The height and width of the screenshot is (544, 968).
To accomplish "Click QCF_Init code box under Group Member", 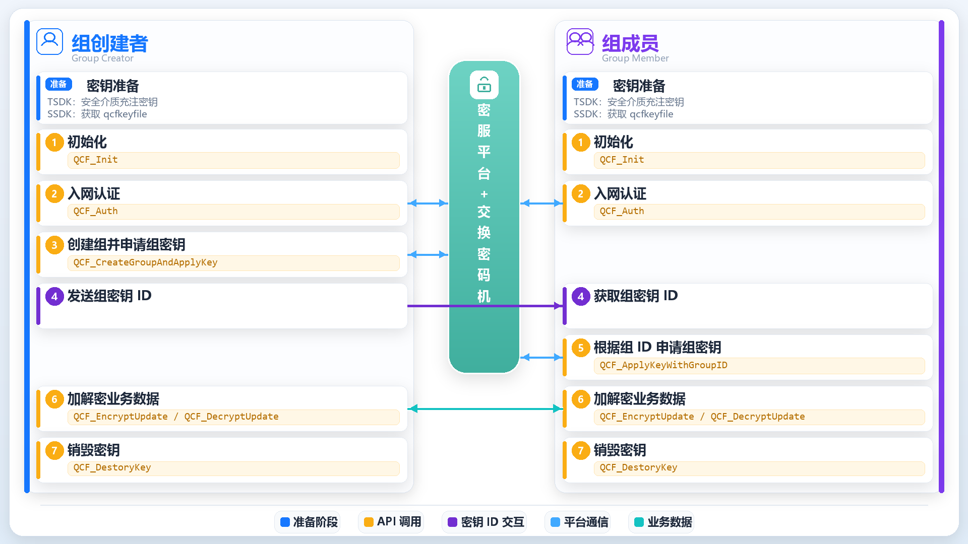I will 759,160.
